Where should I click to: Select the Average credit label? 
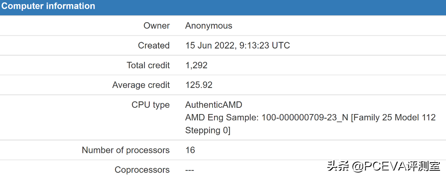click(141, 85)
